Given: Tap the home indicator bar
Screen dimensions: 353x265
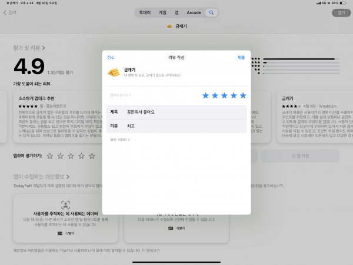Looking at the screenshot, I should 176,262.
